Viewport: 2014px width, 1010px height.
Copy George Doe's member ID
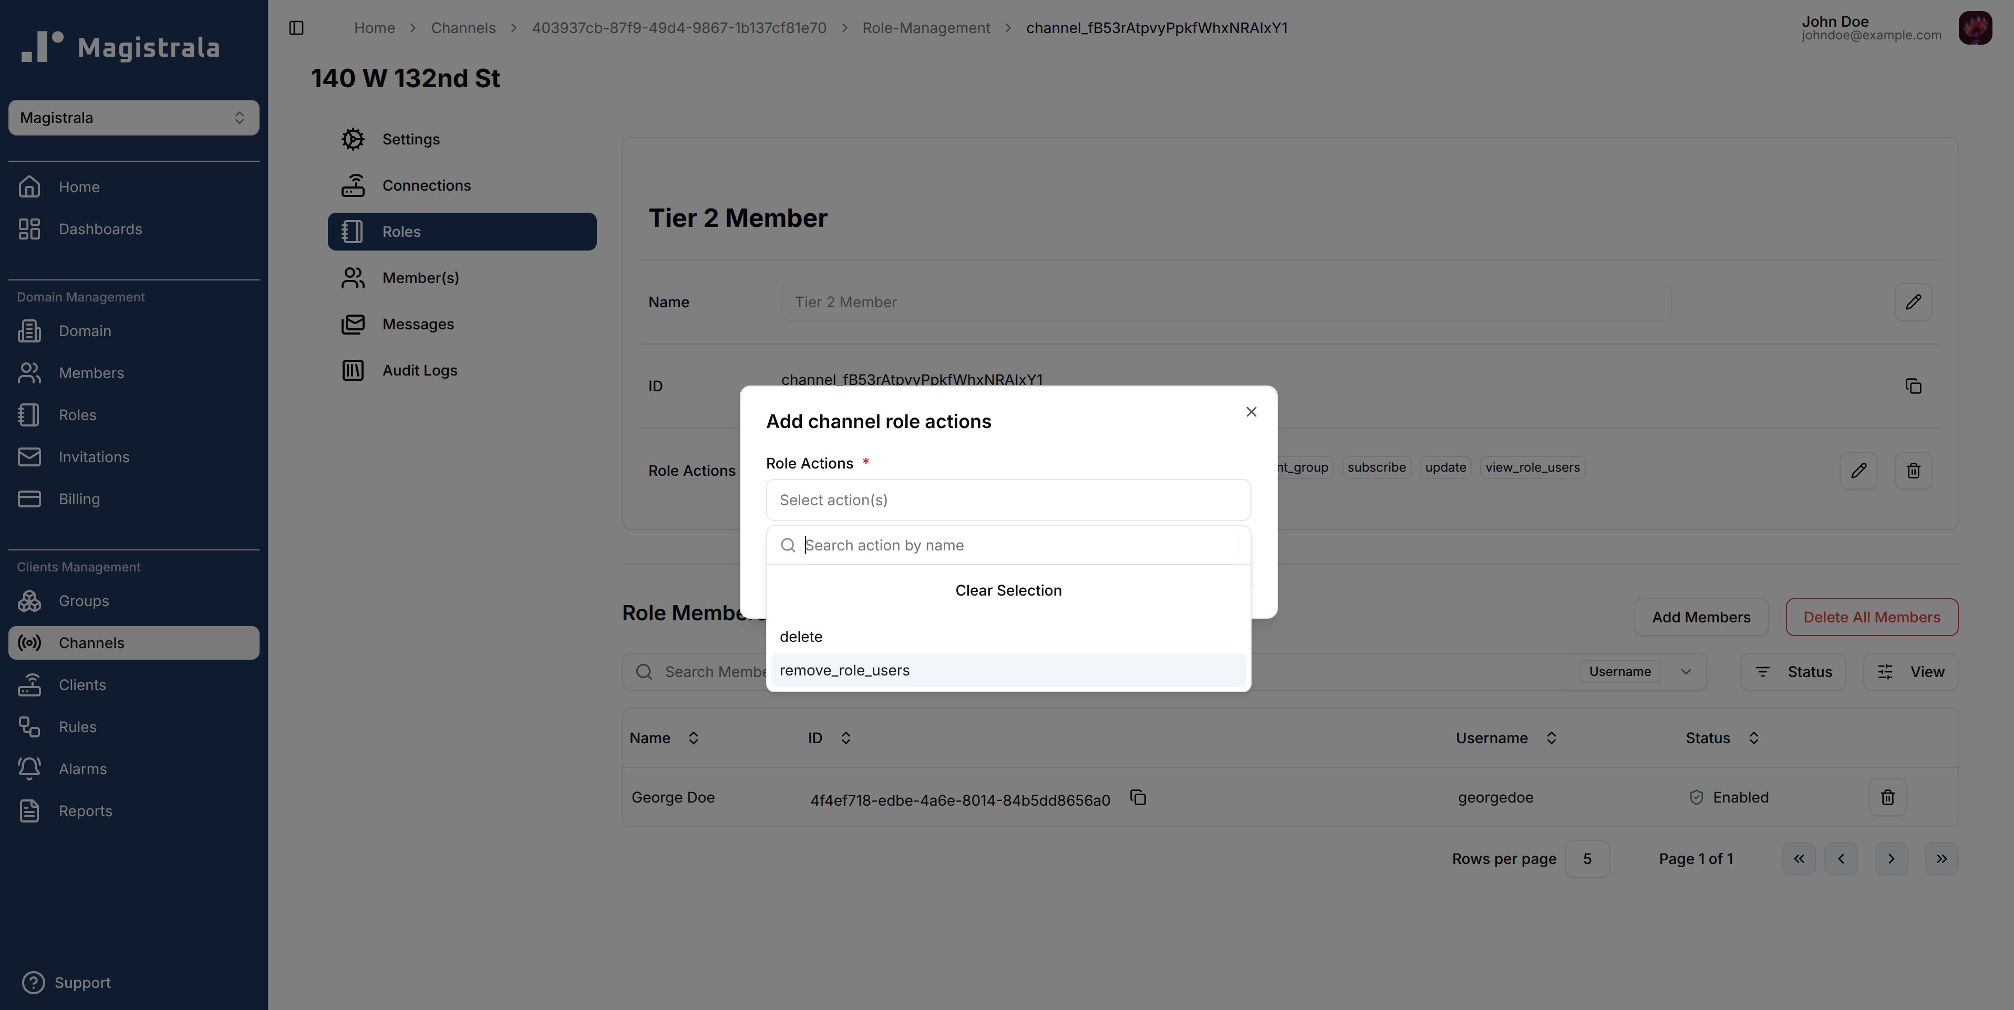pos(1138,797)
